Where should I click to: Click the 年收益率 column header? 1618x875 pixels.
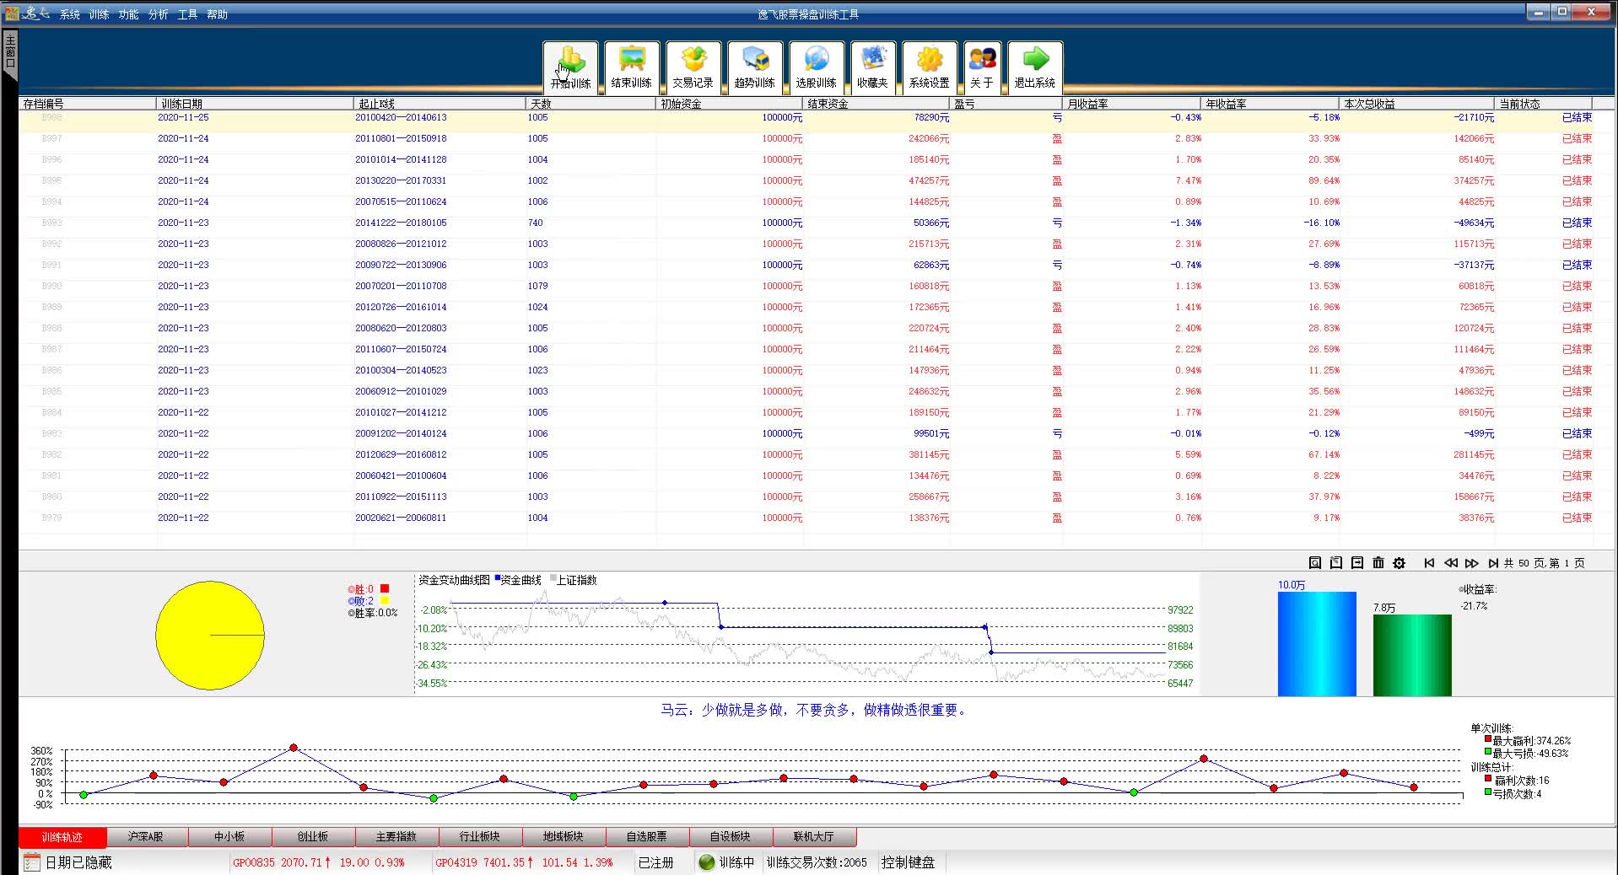1270,104
